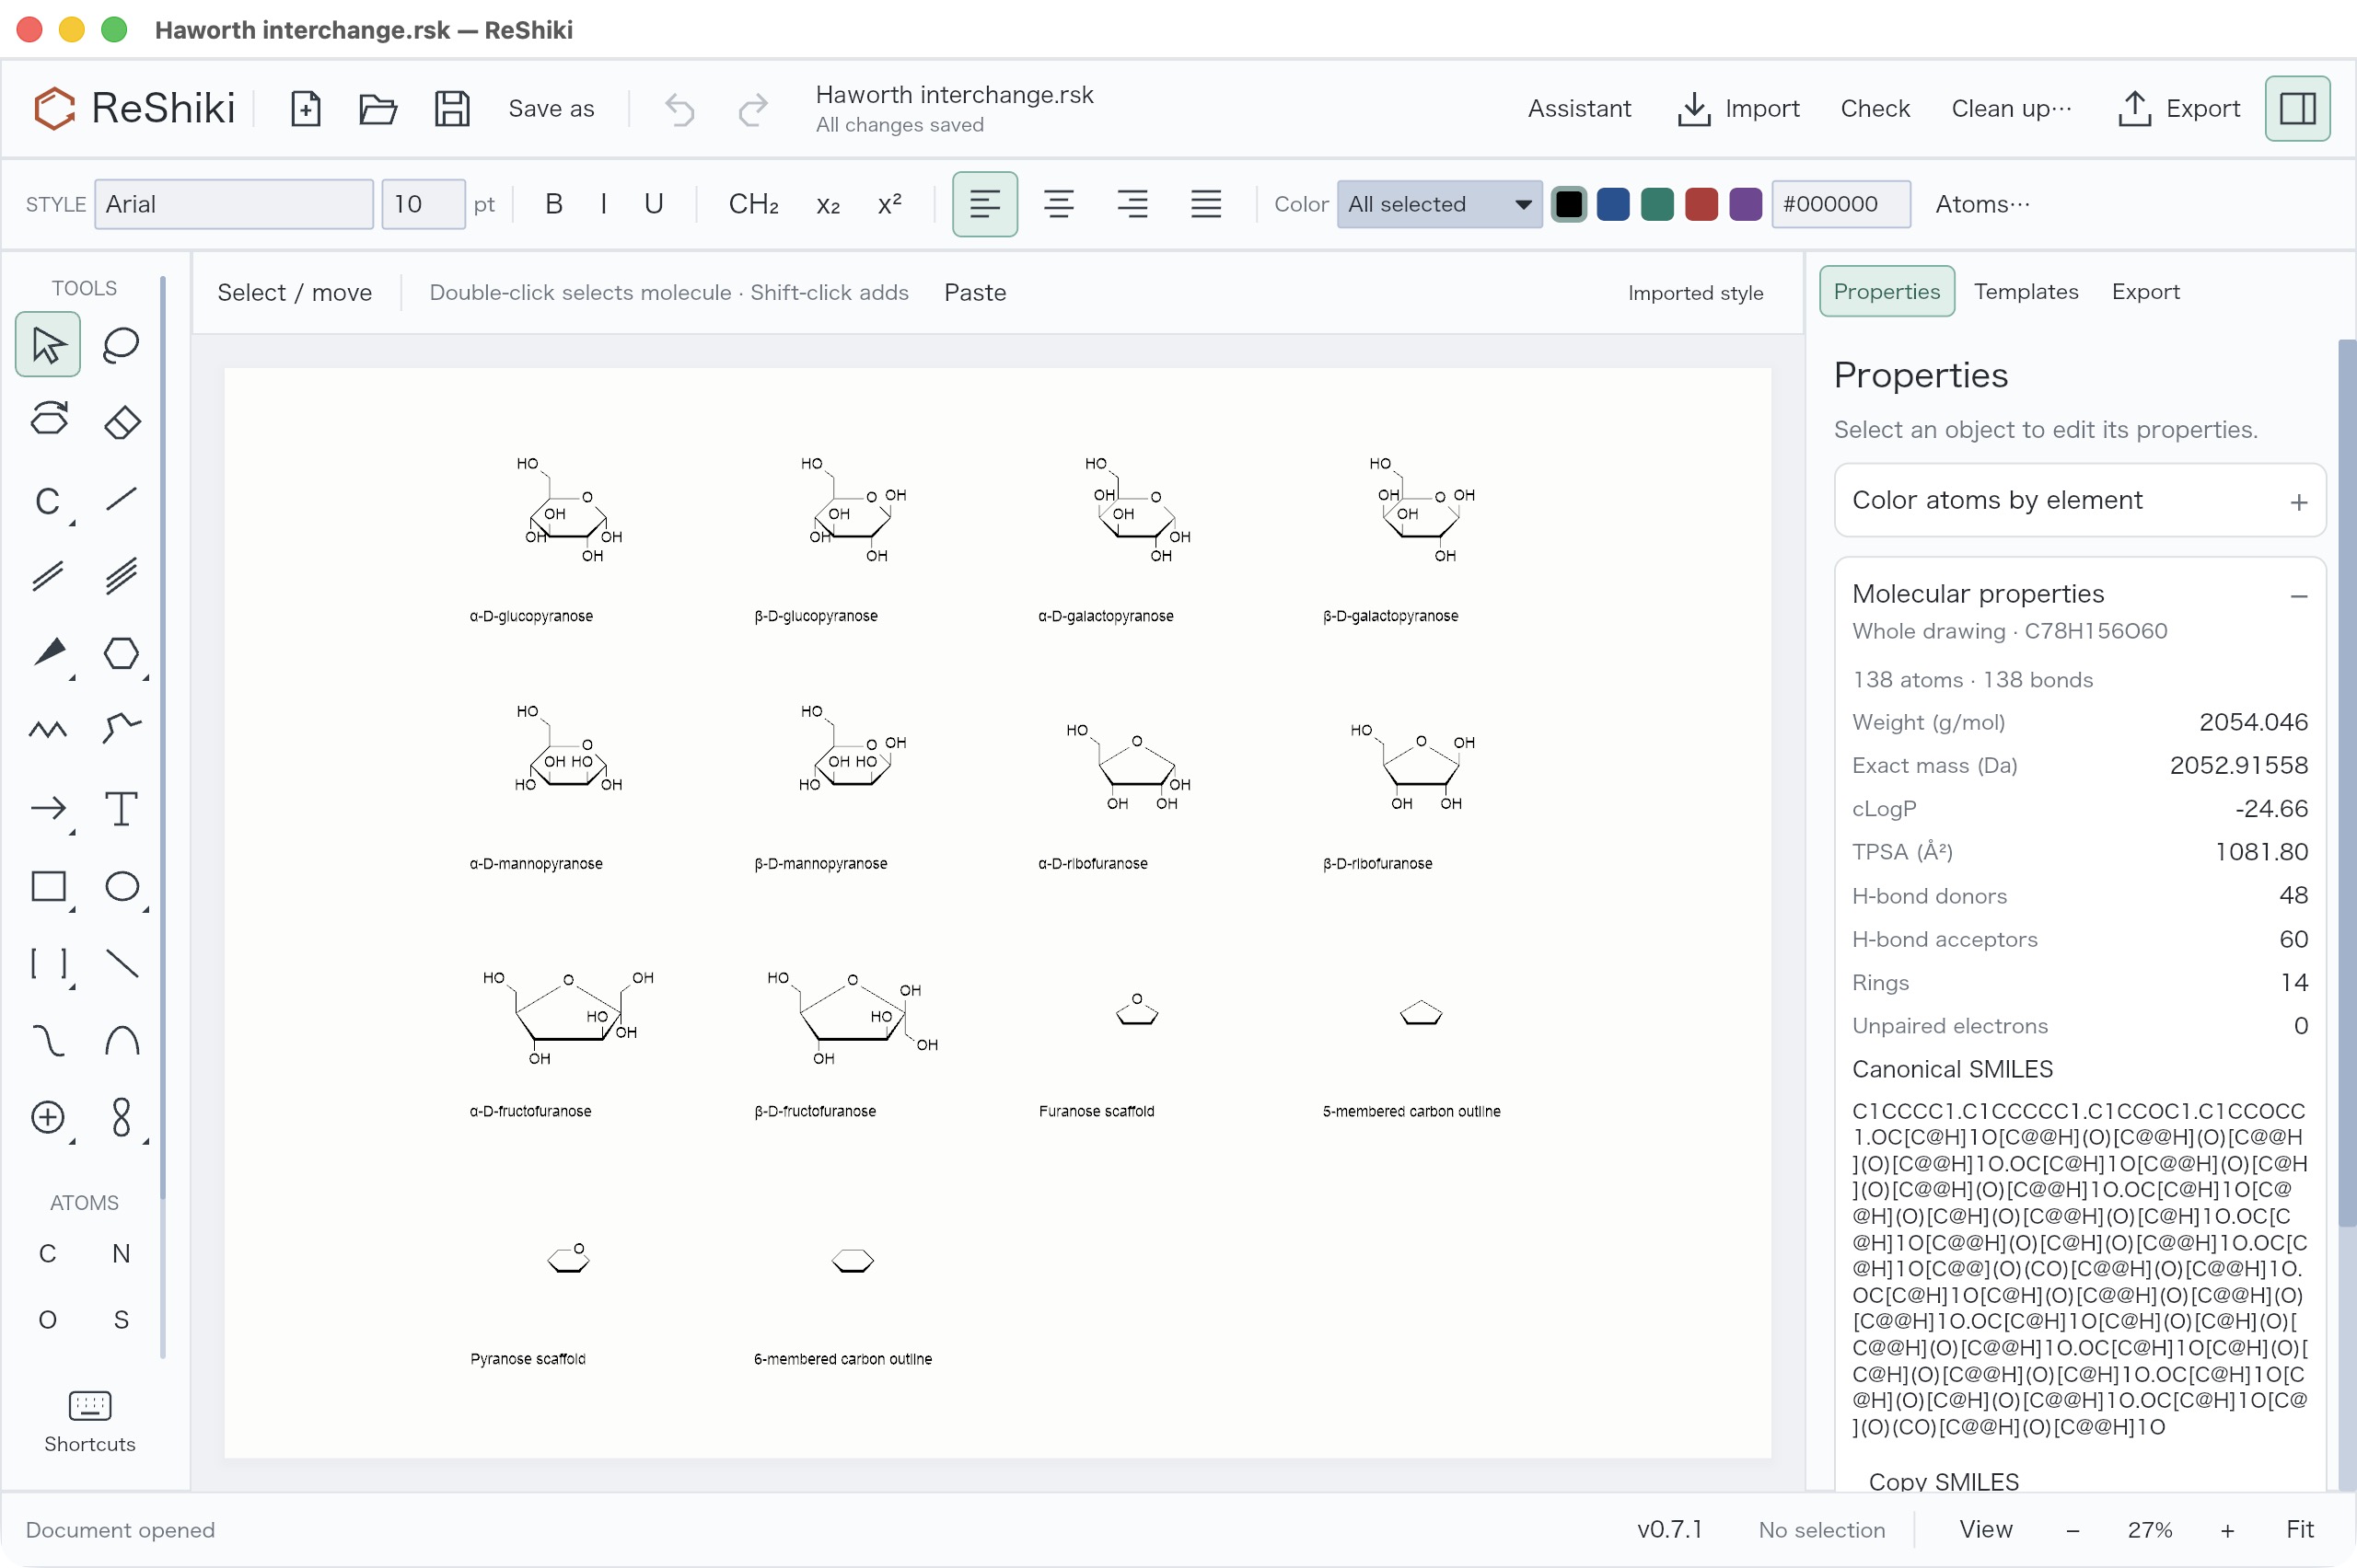Choose the brackets tool
2357x1568 pixels.
click(47, 963)
